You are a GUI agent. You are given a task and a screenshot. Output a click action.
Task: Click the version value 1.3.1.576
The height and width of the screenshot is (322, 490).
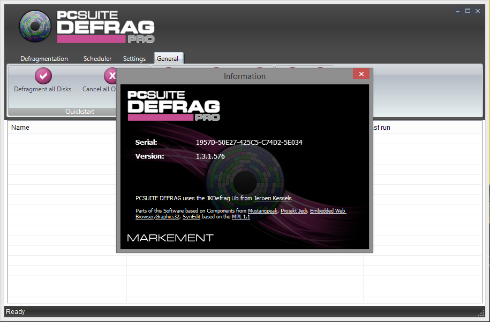[210, 156]
